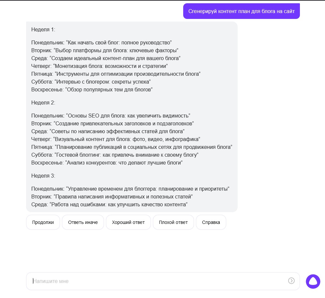Click the send arrow icon in message field
The image size is (325, 298).
[291, 281]
